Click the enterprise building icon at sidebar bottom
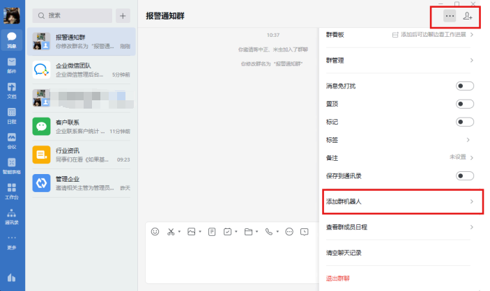The height and width of the screenshot is (291, 490). pos(12,277)
